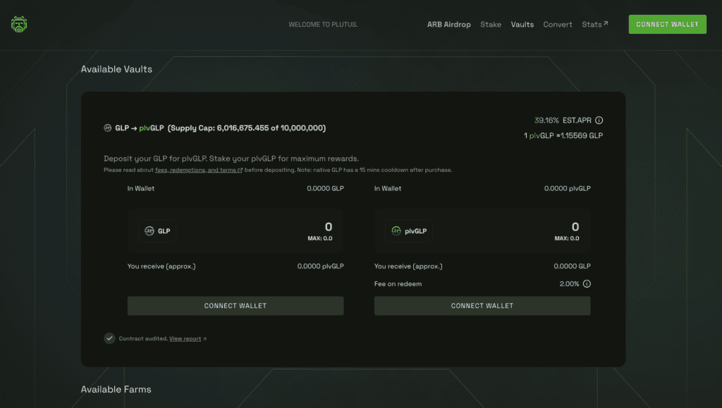Open the audit View report link
The image size is (722, 408).
pyautogui.click(x=188, y=338)
